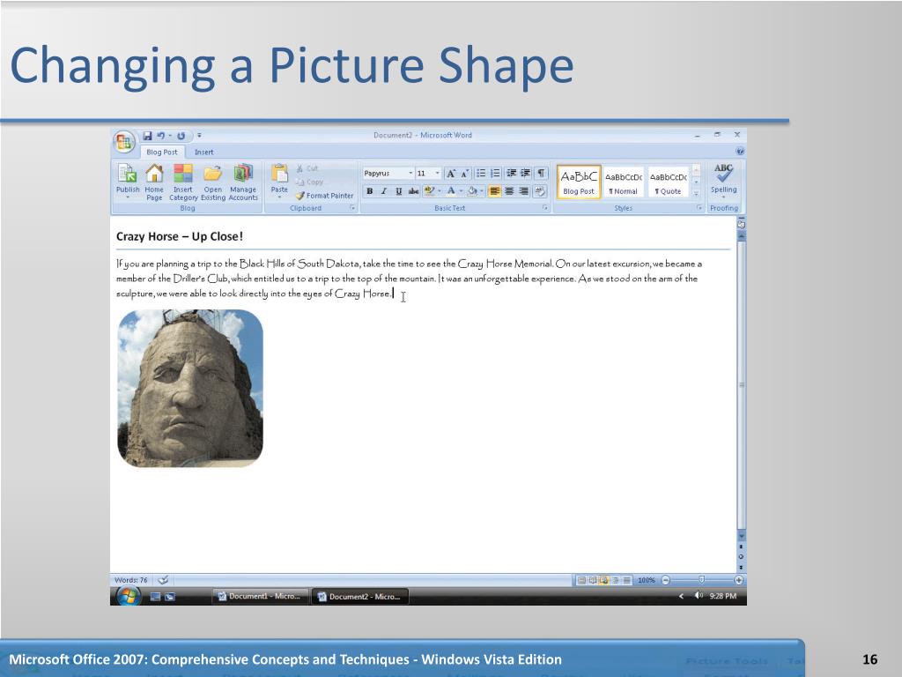Select the Document1 taskbar window
The image size is (902, 677).
[260, 597]
